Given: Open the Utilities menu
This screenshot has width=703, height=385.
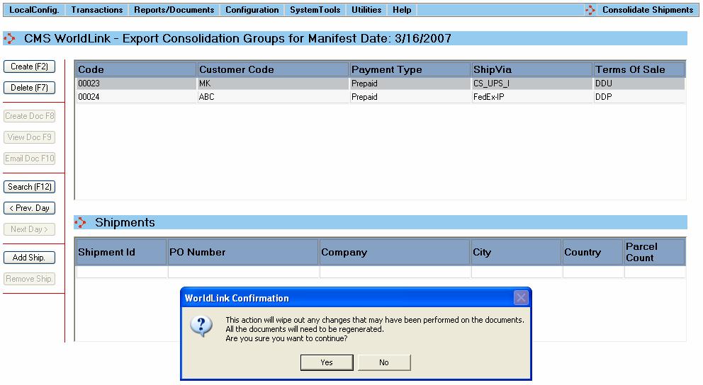Looking at the screenshot, I should coord(366,10).
